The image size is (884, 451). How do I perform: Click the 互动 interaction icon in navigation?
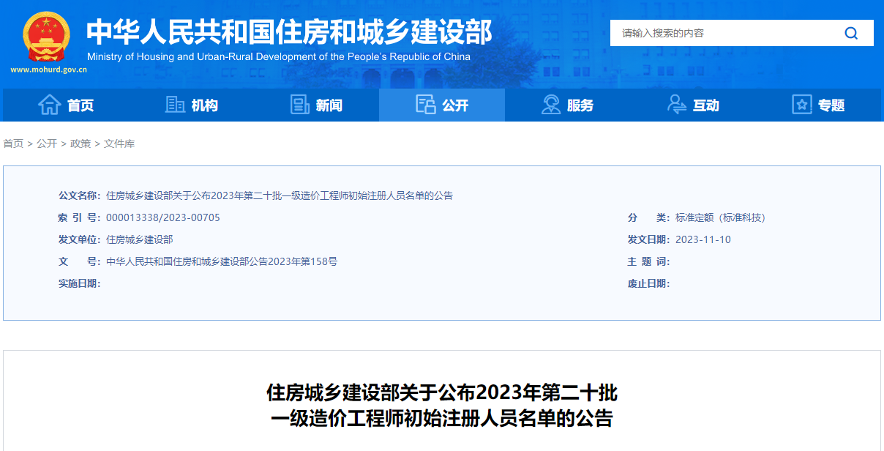675,104
